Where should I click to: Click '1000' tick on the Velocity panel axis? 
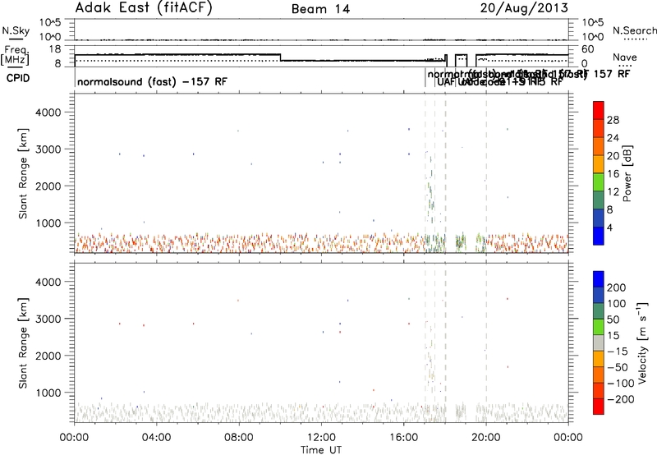pyautogui.click(x=48, y=393)
